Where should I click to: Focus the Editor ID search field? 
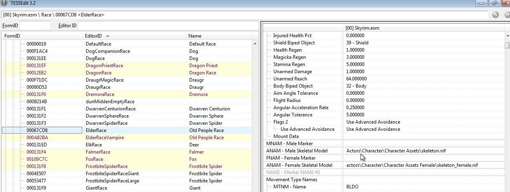(x=168, y=26)
